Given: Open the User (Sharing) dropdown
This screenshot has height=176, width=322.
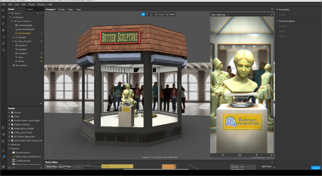Looking at the screenshot, I should (220, 15).
